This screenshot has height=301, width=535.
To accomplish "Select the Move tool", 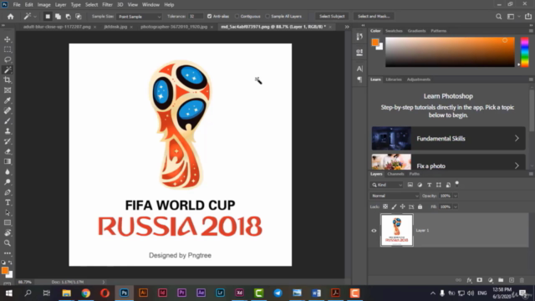I will (8, 39).
